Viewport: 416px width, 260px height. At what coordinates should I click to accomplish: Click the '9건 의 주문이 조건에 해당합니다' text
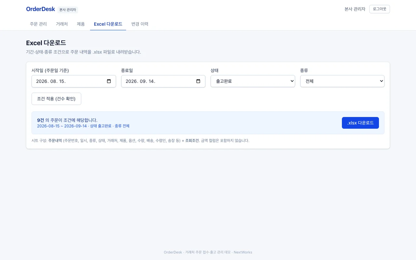[67, 120]
